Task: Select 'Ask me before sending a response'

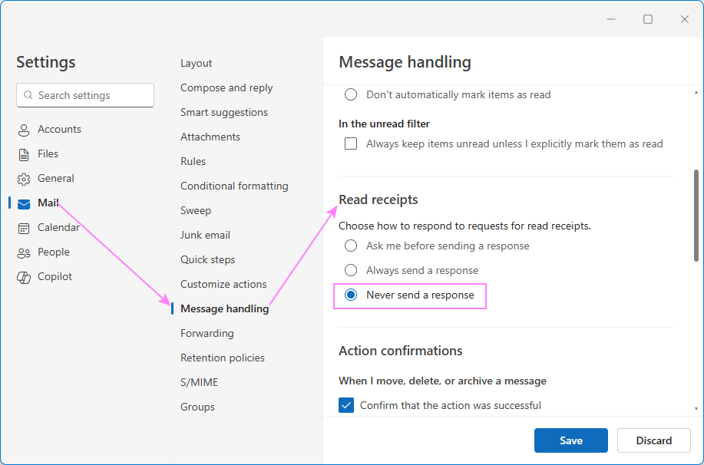Action: pyautogui.click(x=351, y=246)
